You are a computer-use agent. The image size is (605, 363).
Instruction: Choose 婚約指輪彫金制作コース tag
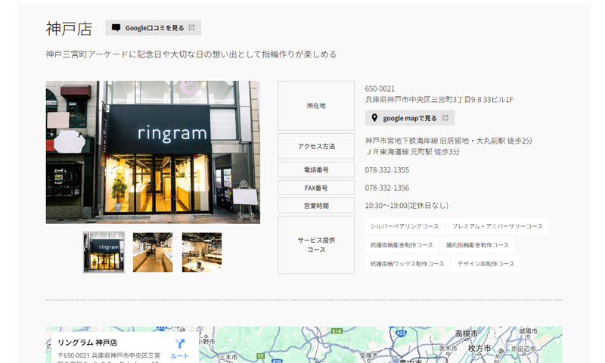tap(477, 245)
